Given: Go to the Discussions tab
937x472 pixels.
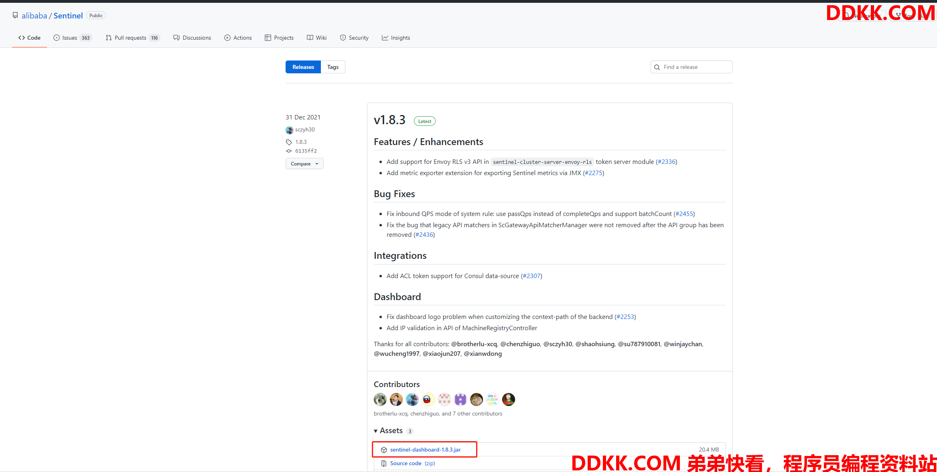Looking at the screenshot, I should coord(192,38).
